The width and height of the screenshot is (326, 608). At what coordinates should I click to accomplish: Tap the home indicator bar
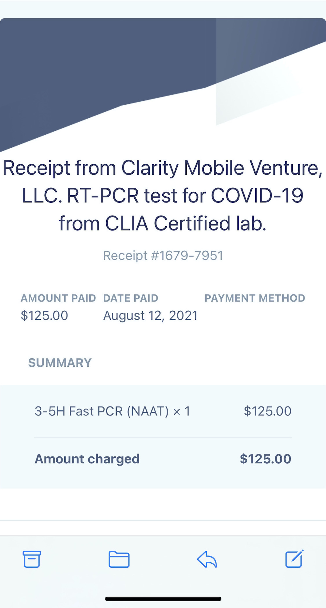coord(163,599)
